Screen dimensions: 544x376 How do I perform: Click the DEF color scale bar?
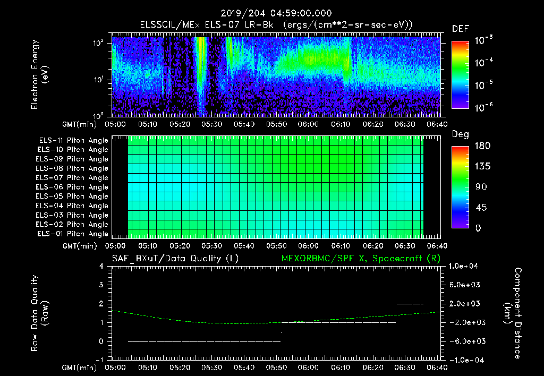[460, 74]
